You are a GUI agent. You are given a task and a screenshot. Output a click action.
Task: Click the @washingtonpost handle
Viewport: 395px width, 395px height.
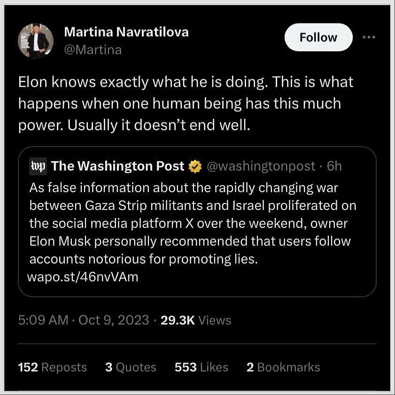261,166
